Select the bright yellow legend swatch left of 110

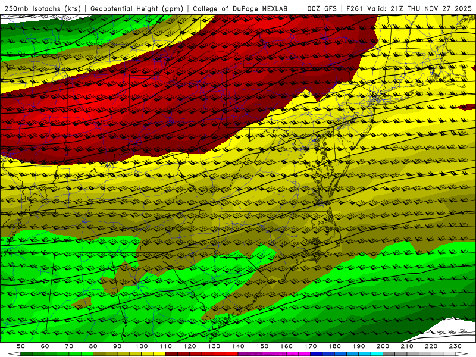point(159,354)
